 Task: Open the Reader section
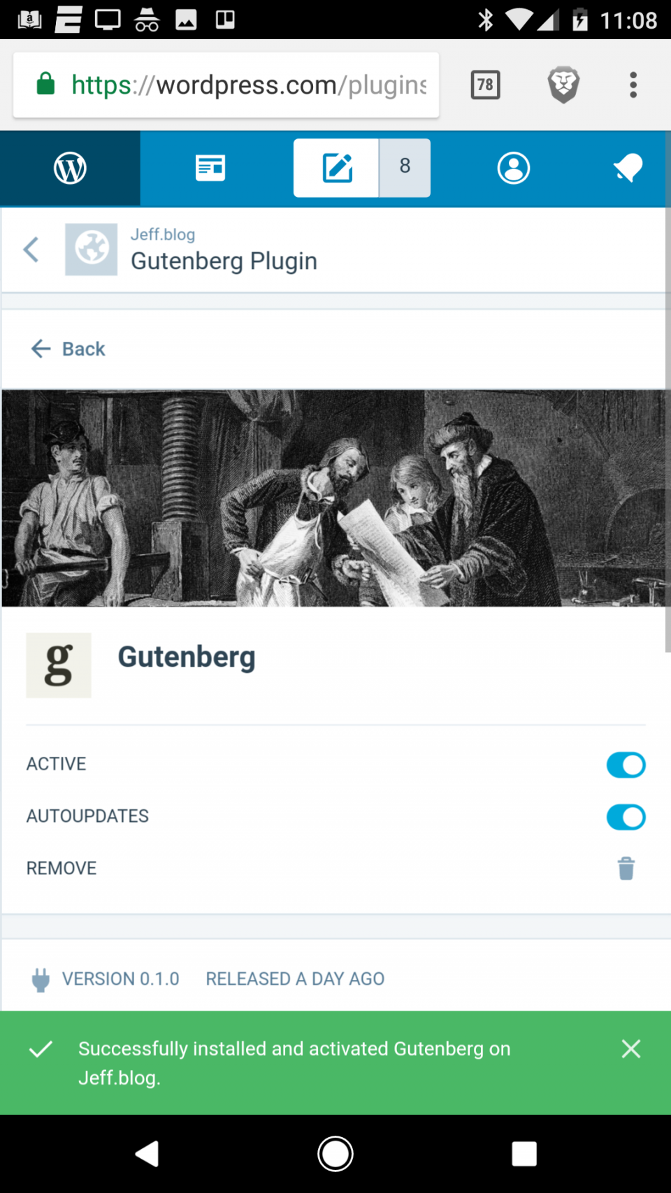pos(210,168)
